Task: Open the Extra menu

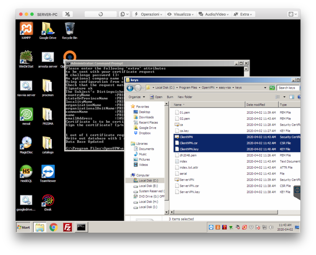Action: click(243, 14)
